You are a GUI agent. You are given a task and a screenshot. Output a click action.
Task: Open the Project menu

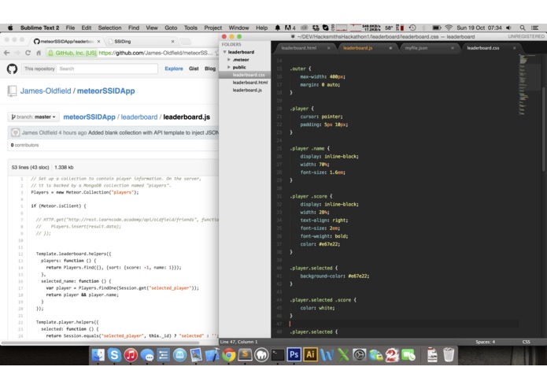pos(213,28)
